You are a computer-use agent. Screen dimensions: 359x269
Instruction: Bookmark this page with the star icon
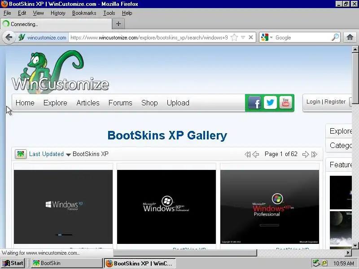[234, 37]
